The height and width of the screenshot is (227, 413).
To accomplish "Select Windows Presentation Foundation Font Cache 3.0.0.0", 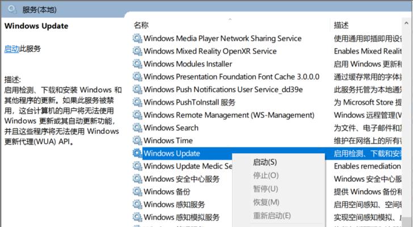I will [231, 77].
